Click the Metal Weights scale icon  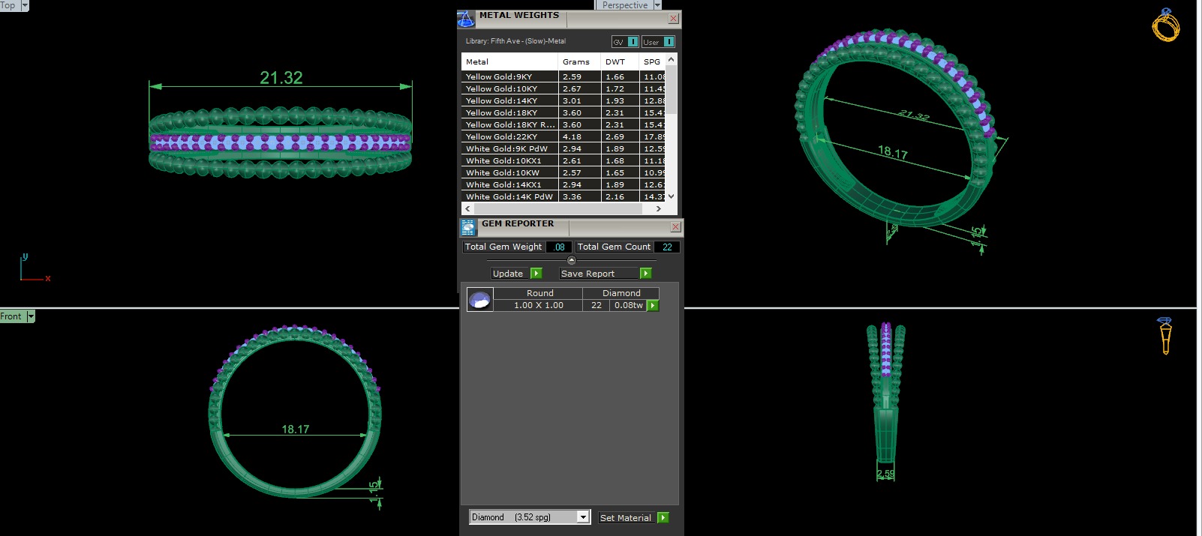[466, 19]
